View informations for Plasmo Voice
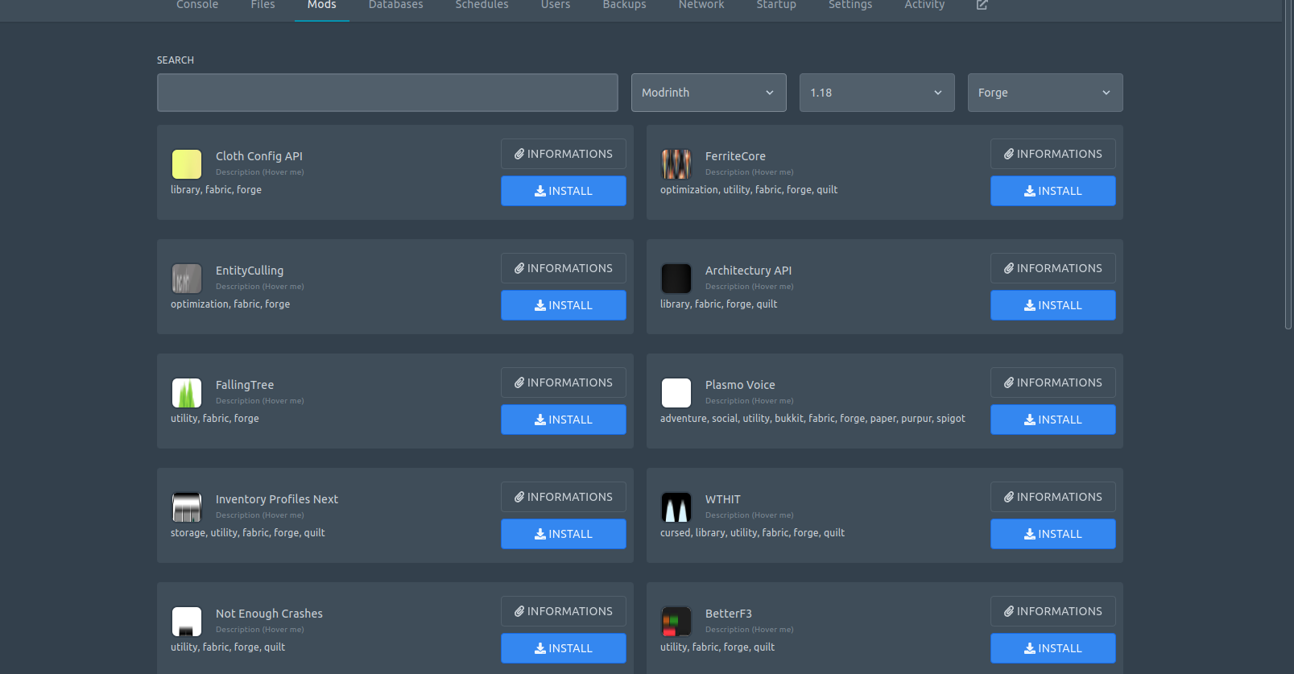This screenshot has height=674, width=1294. coord(1053,382)
